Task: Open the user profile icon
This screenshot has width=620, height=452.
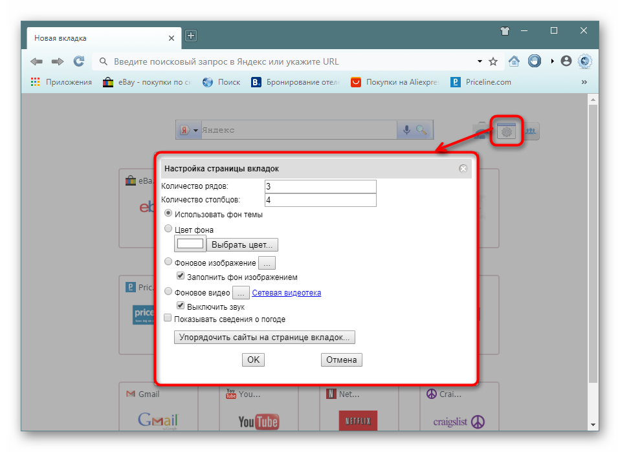Action: click(x=566, y=61)
